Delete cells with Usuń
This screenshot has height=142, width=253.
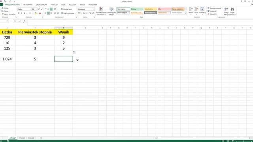pyautogui.click(x=196, y=11)
